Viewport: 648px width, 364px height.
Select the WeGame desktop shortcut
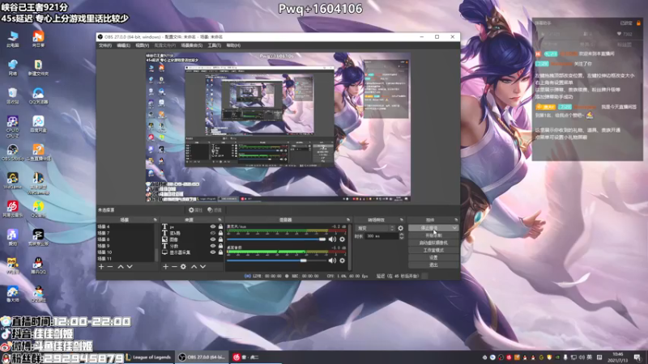(12, 180)
